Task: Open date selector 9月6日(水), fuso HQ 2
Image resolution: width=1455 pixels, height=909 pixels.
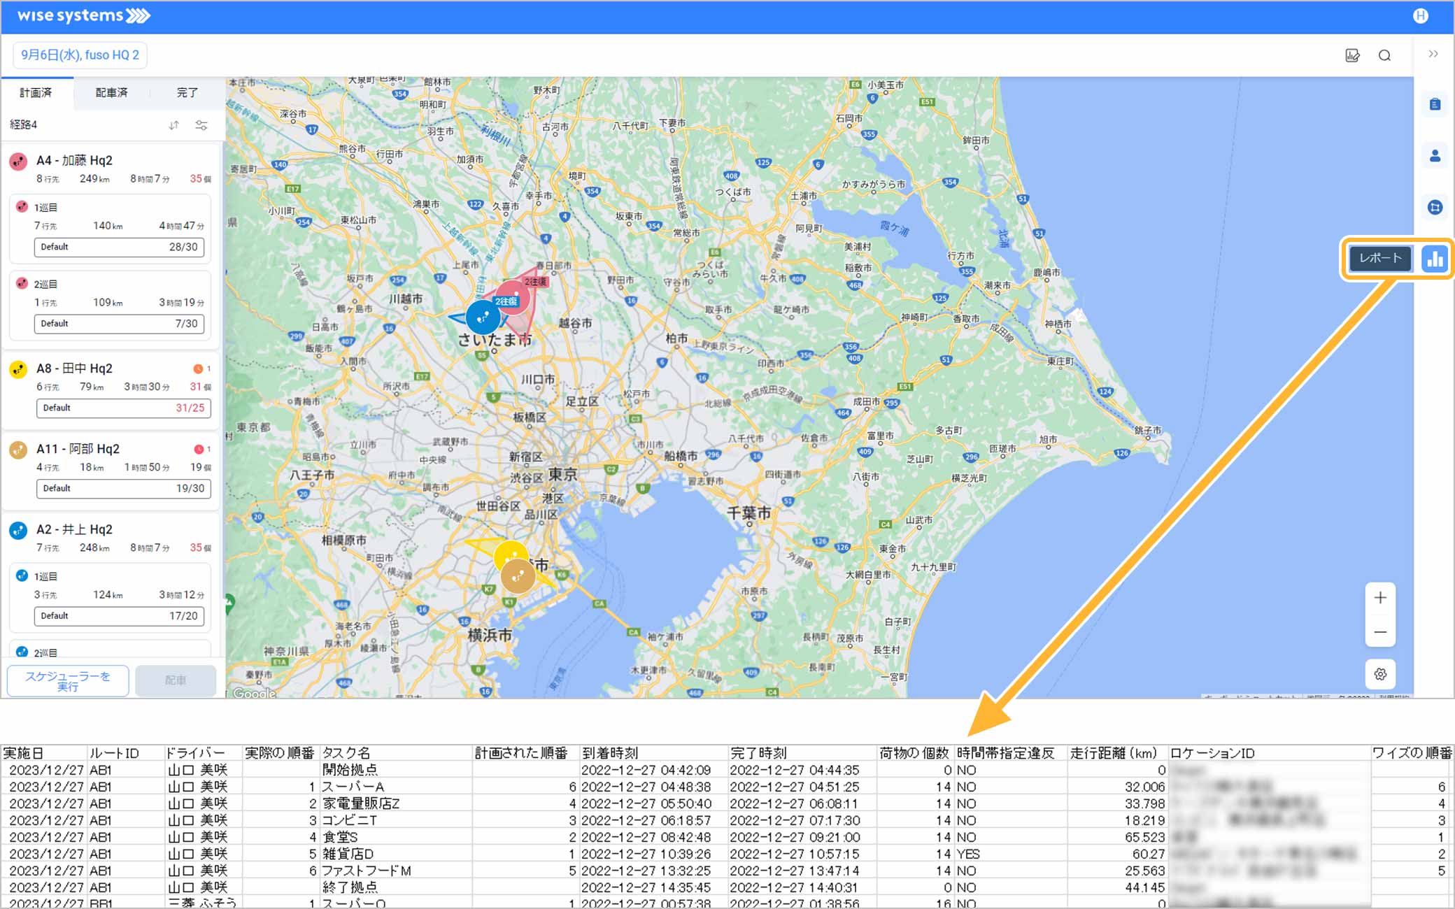Action: [80, 55]
